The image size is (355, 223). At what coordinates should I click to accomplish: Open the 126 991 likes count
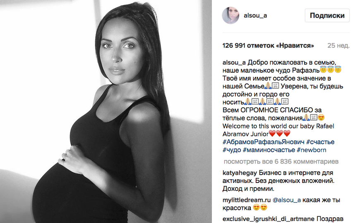pos(268,46)
